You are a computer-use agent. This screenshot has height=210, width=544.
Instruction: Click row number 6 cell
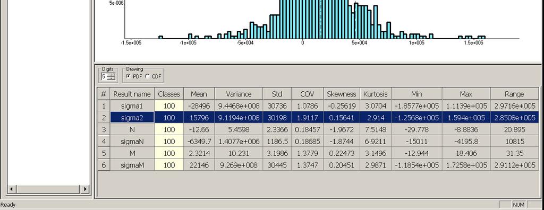tap(104, 165)
